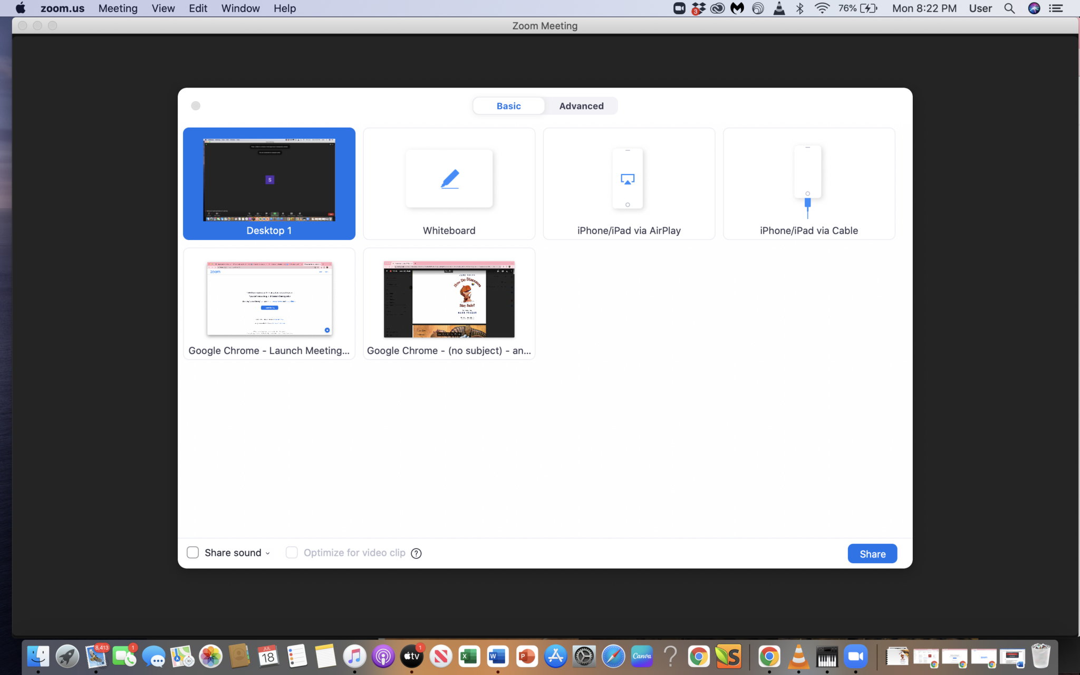Open Finder in the Dock
This screenshot has width=1080, height=675.
tap(38, 657)
